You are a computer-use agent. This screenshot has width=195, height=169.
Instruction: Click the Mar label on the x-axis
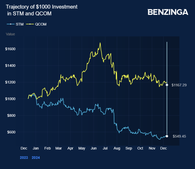click(x=58, y=148)
